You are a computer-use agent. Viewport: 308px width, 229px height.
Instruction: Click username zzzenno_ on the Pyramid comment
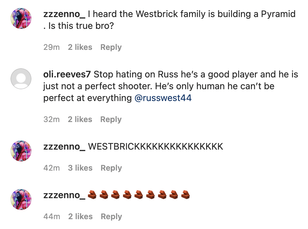click(64, 14)
